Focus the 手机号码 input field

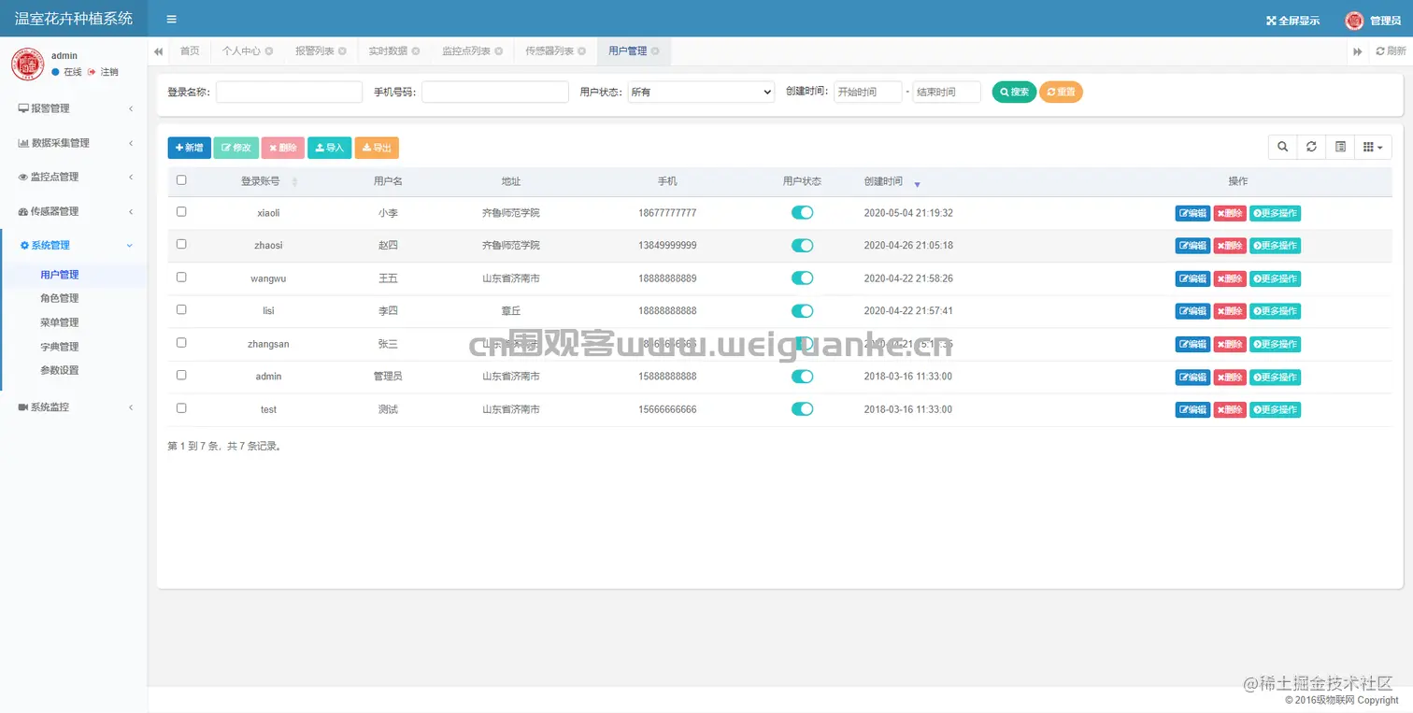(x=495, y=92)
